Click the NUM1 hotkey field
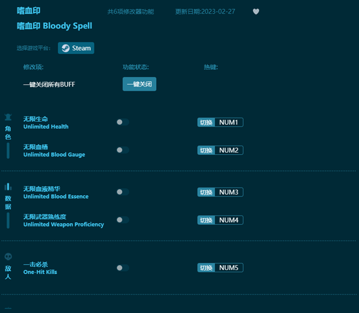 (229, 122)
